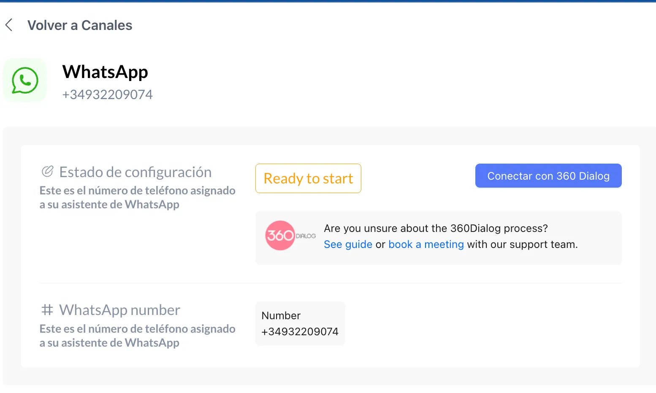Click the Number field showing +34932209074

(300, 323)
